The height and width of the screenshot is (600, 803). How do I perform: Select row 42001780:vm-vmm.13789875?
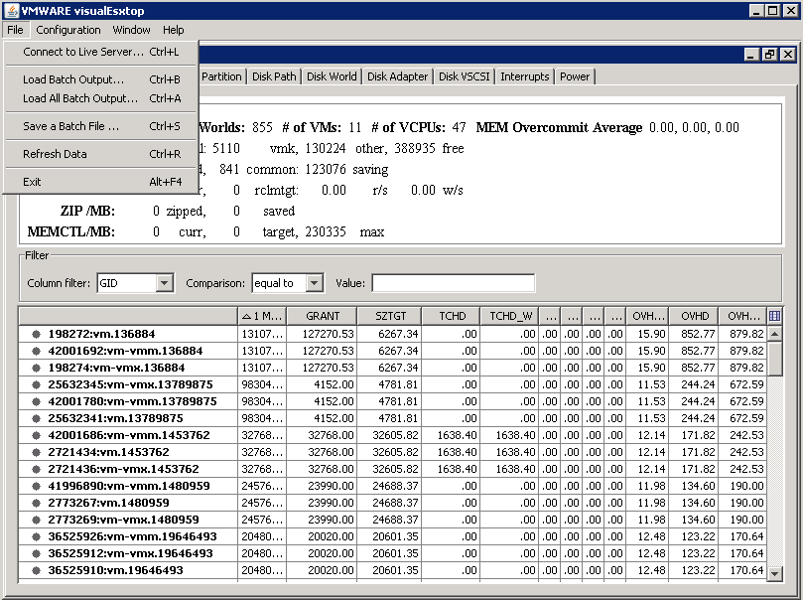point(393,401)
